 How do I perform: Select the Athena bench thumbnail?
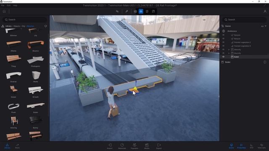click(13, 44)
